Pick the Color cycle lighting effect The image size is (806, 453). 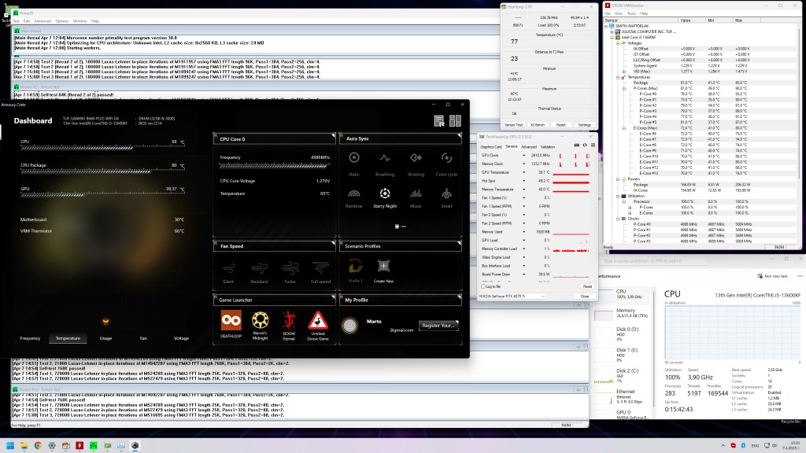(x=446, y=160)
